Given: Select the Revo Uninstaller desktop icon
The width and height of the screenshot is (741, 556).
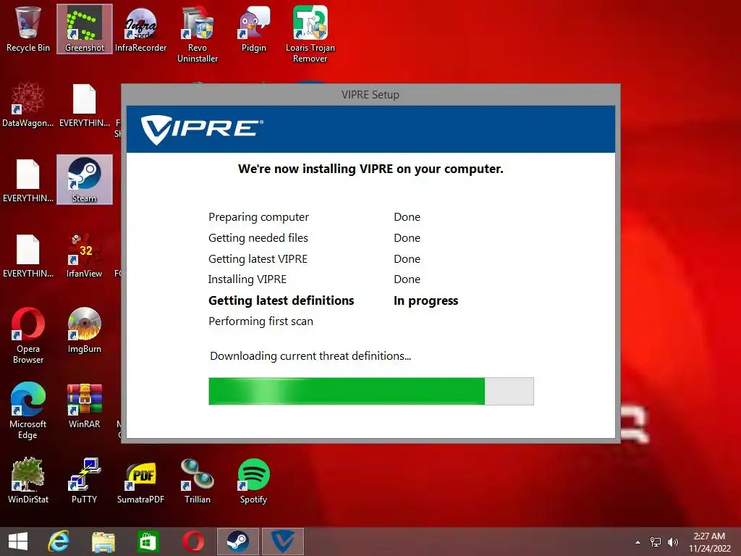Looking at the screenshot, I should click(198, 34).
